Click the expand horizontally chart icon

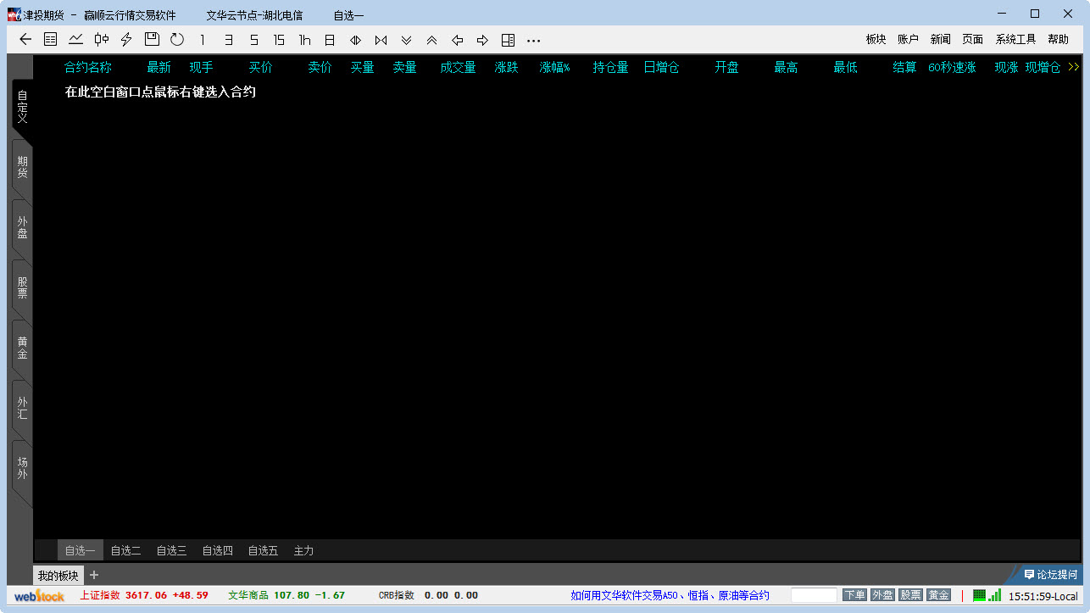[x=355, y=39]
